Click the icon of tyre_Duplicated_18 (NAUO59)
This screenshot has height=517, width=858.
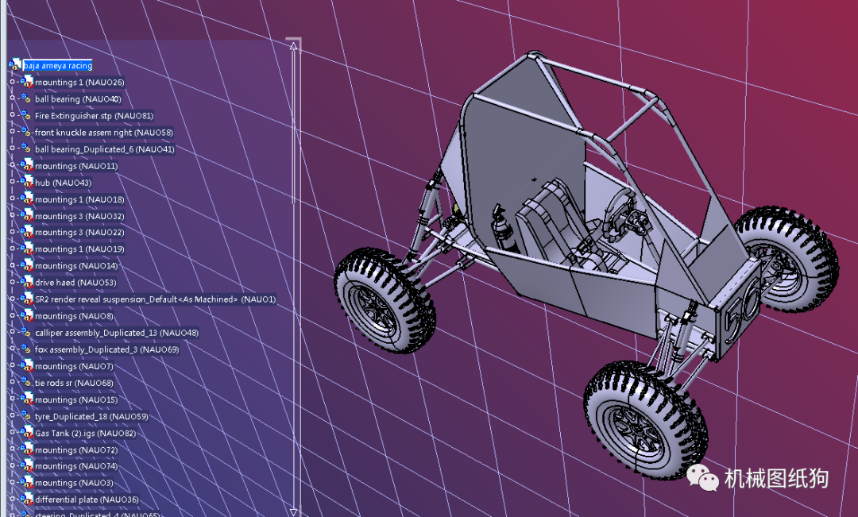pos(26,416)
